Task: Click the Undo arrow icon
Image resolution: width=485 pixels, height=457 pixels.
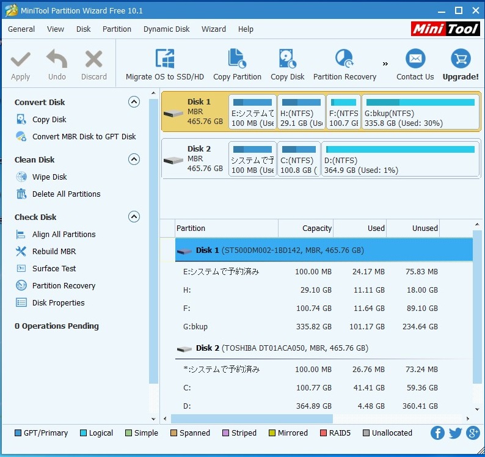Action: [x=57, y=59]
